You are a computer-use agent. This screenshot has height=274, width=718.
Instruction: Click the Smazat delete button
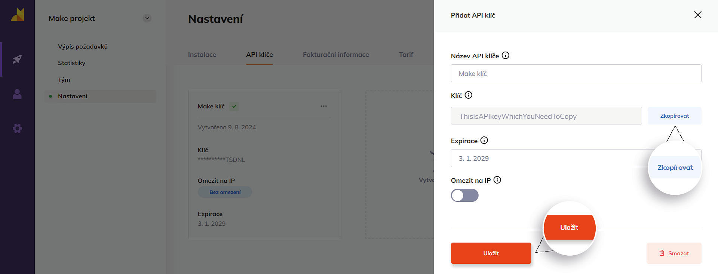coord(673,253)
